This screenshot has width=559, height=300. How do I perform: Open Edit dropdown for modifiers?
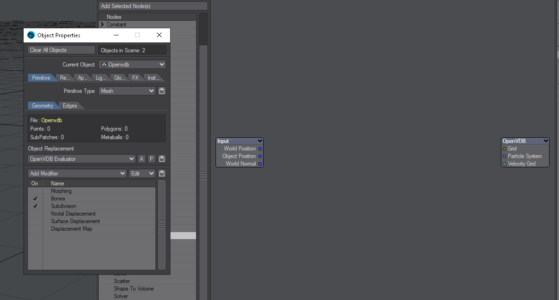click(142, 173)
